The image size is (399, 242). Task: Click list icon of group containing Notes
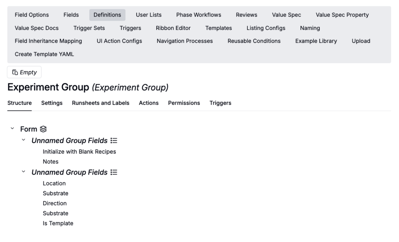tap(114, 141)
